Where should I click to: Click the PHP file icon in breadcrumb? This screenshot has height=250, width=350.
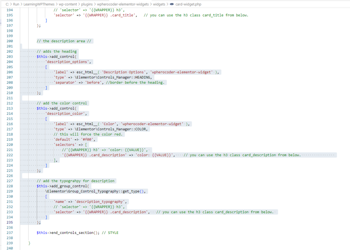tap(172, 4)
